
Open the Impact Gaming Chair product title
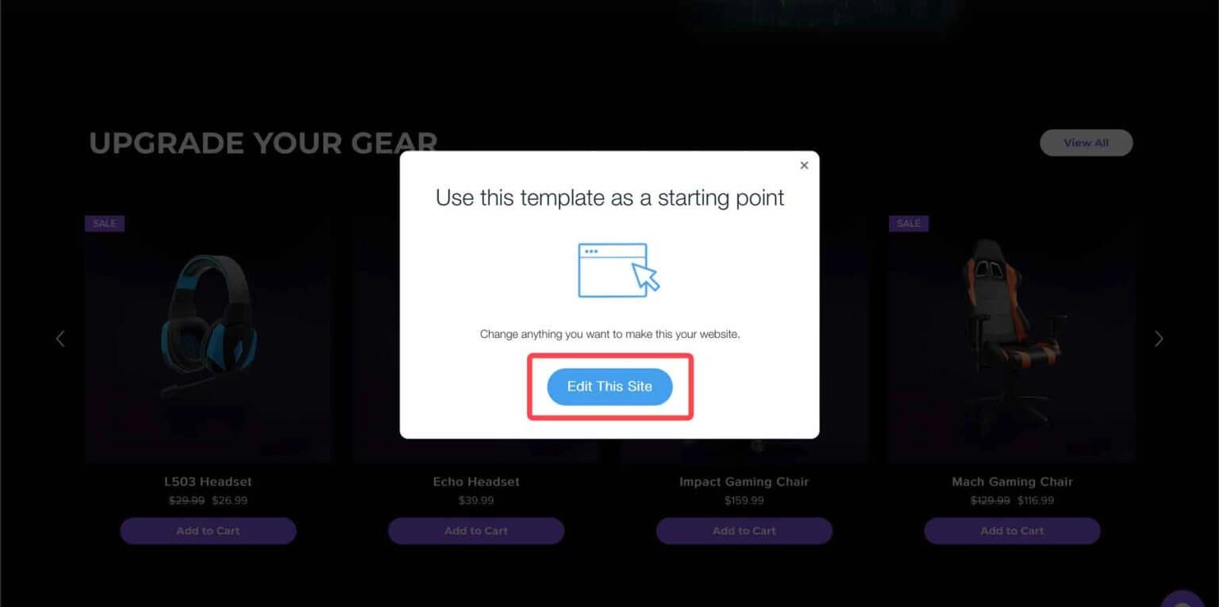(744, 482)
